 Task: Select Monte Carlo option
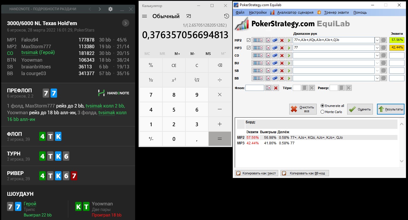[331, 112]
